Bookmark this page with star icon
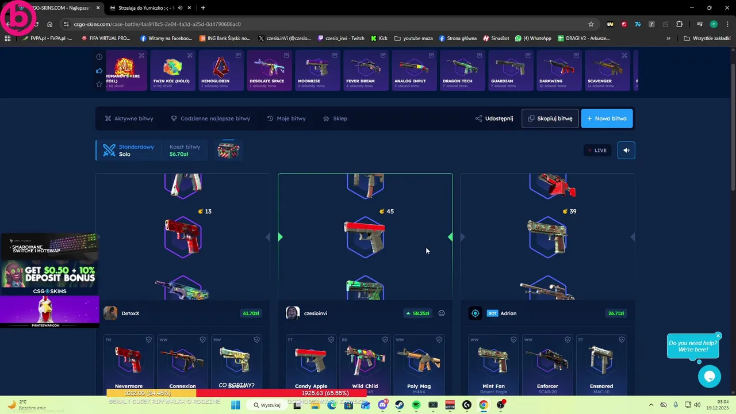The width and height of the screenshot is (736, 414). click(591, 24)
